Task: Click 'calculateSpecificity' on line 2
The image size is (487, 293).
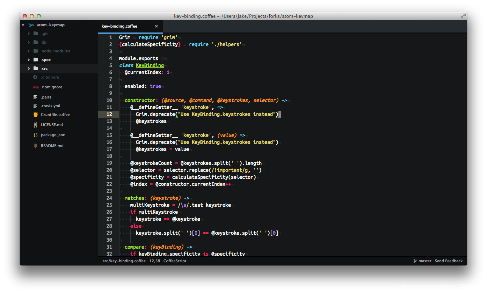Action: click(x=150, y=44)
